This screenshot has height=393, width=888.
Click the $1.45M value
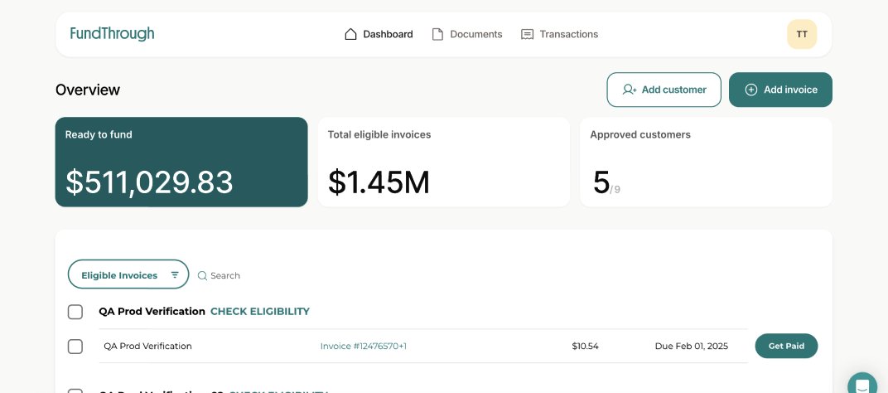point(379,182)
